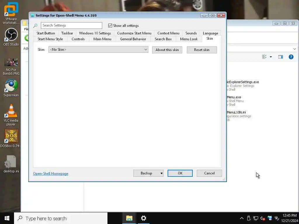Launch VLC media player from the desktop
This screenshot has width=299, height=224.
[x=11, y=115]
